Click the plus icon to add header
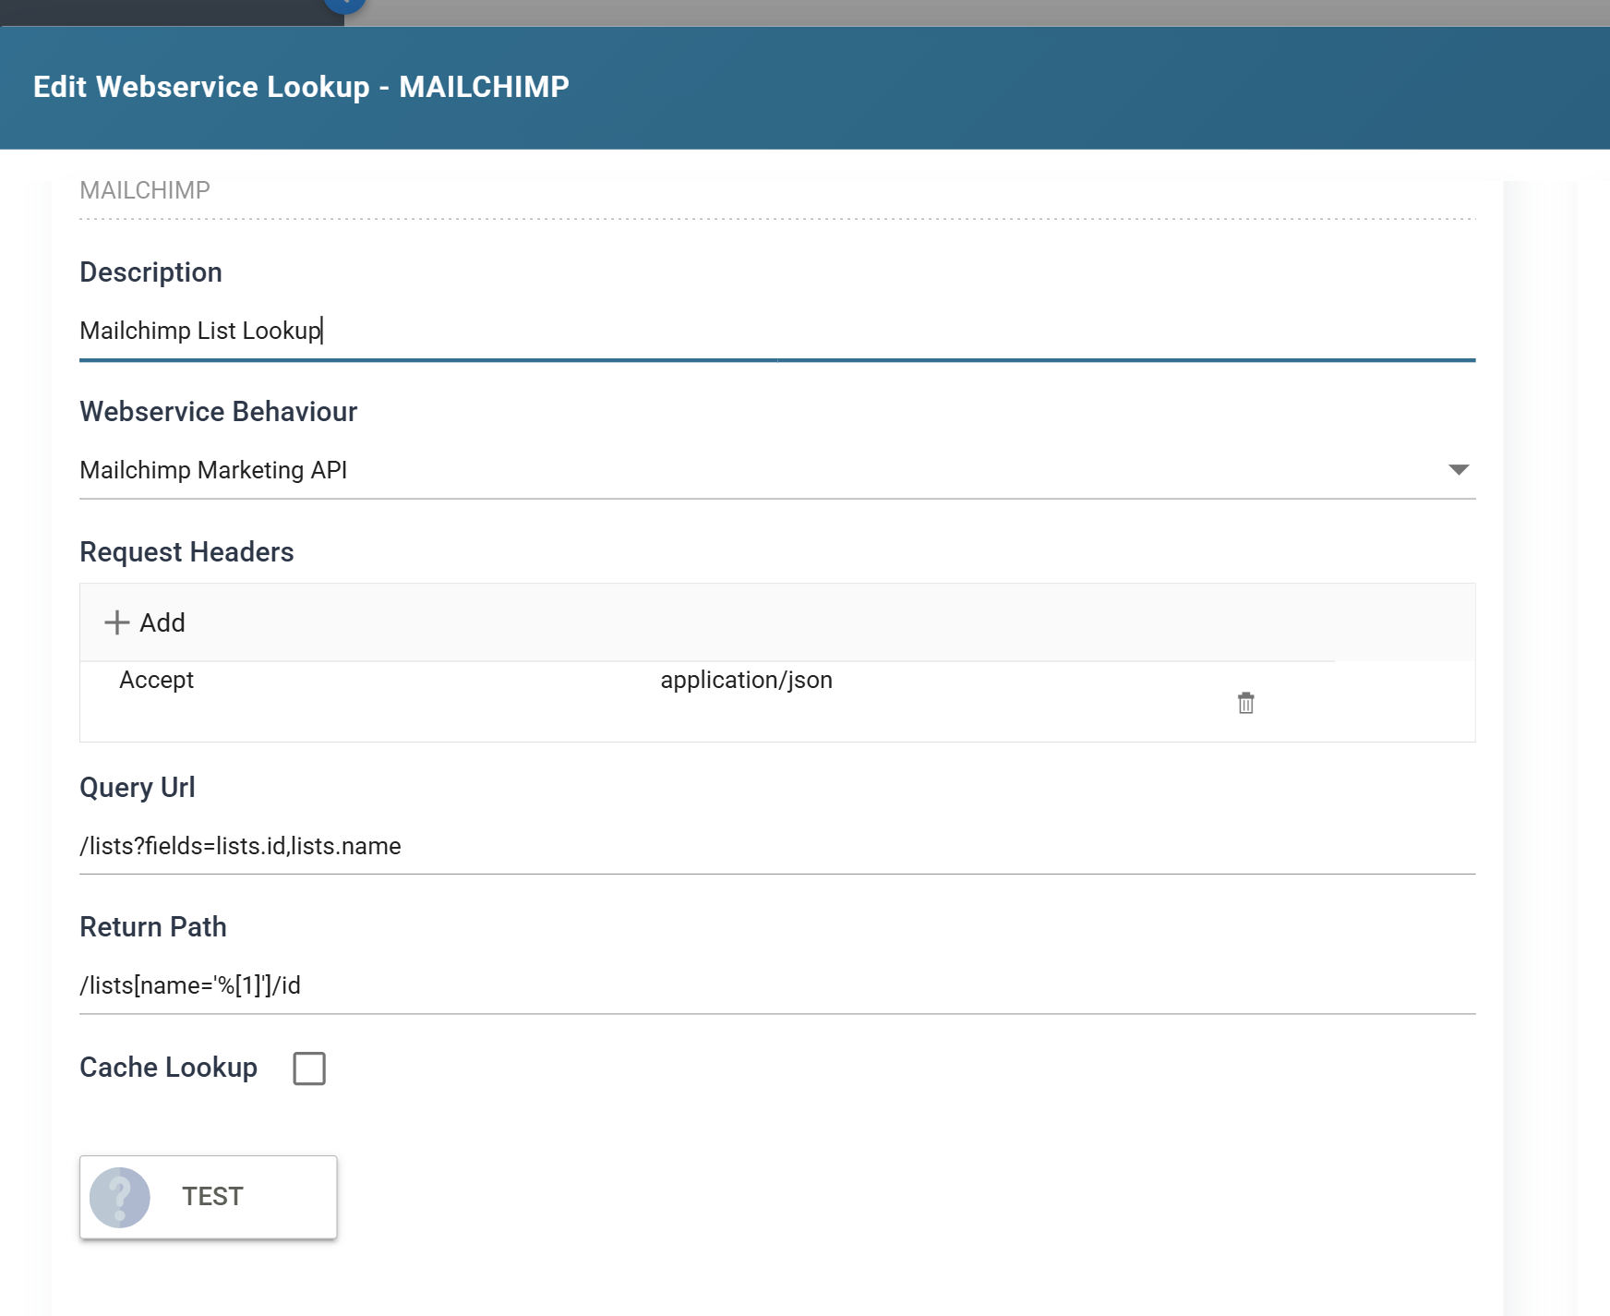1610x1316 pixels. tap(117, 622)
